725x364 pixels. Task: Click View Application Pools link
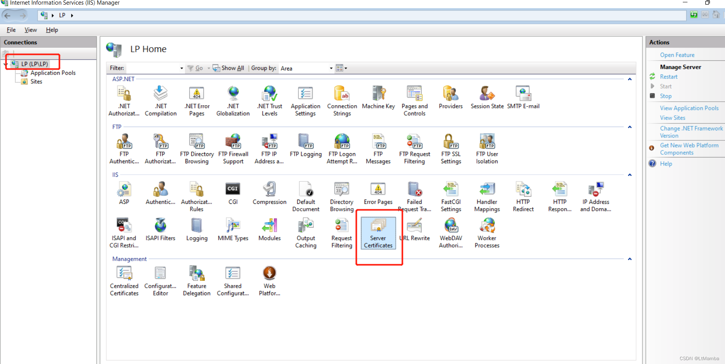click(689, 108)
